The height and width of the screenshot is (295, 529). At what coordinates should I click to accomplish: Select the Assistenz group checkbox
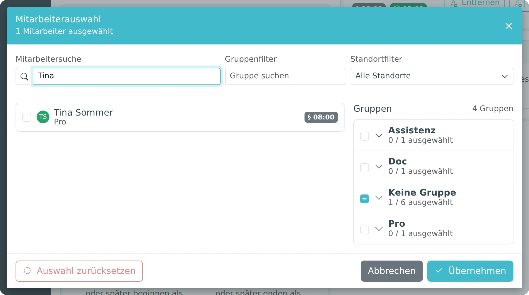(365, 136)
